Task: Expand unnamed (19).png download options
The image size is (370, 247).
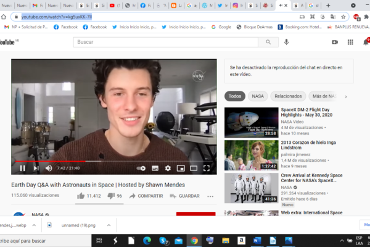Action: click(109, 225)
